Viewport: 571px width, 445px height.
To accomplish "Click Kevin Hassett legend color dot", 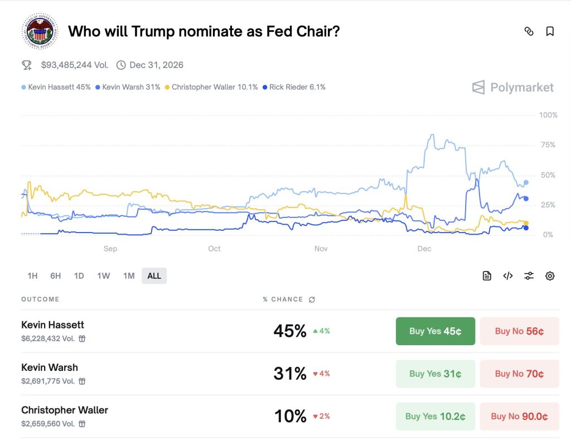I will pos(23,88).
